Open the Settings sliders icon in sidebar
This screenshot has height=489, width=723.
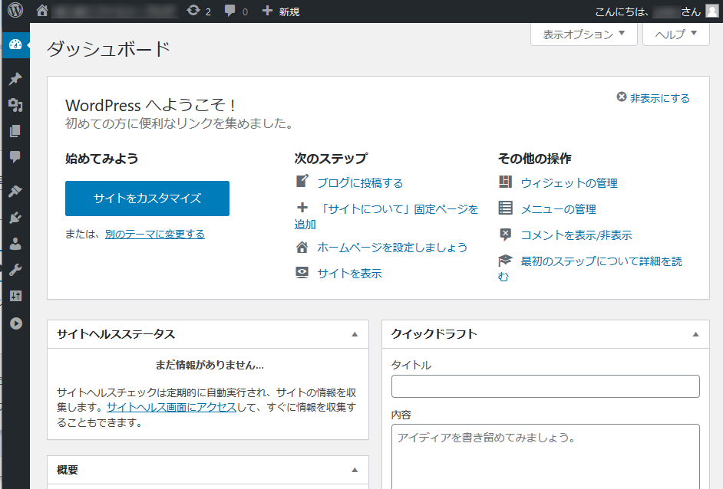click(x=15, y=296)
